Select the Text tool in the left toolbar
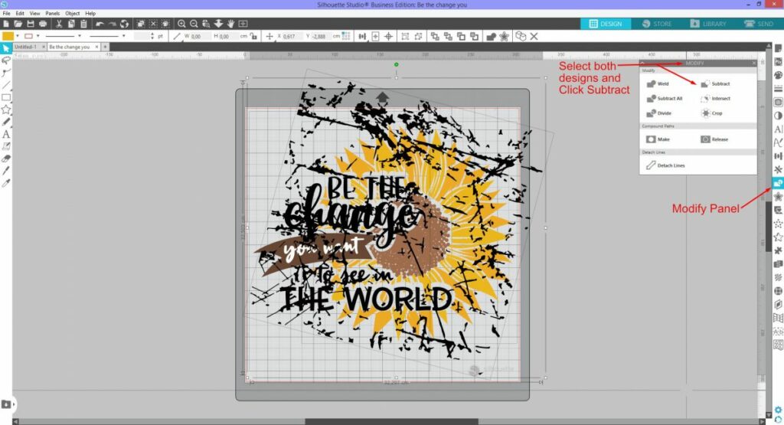The image size is (784, 425). [6, 133]
